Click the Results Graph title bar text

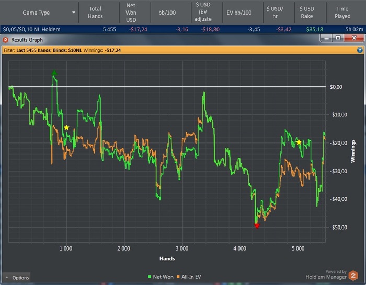pos(27,40)
